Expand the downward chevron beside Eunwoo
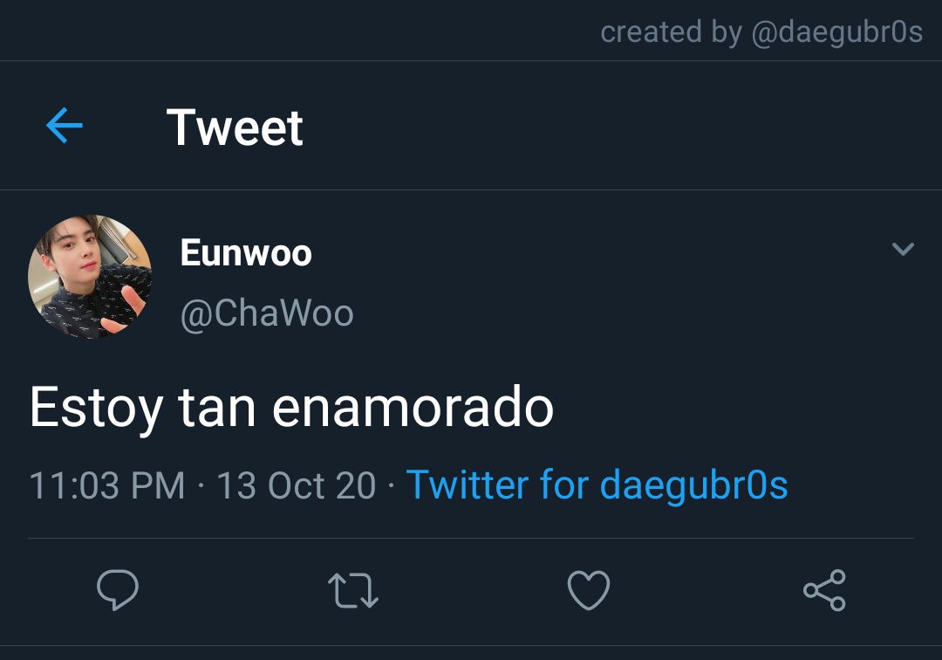 click(903, 248)
